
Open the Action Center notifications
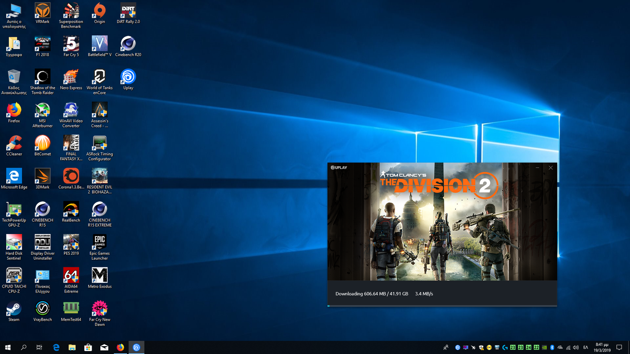pyautogui.click(x=620, y=348)
